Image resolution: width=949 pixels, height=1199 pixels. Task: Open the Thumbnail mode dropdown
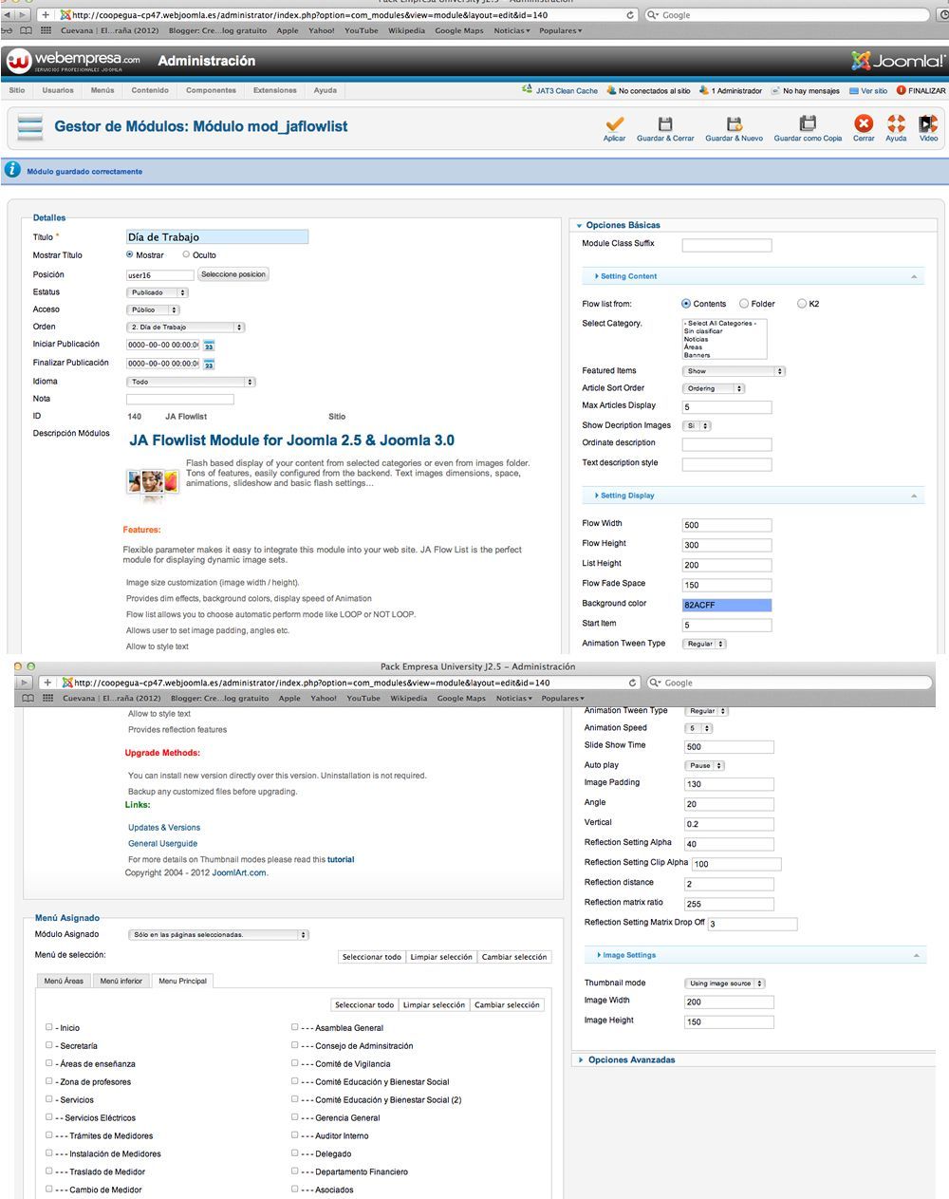[725, 984]
